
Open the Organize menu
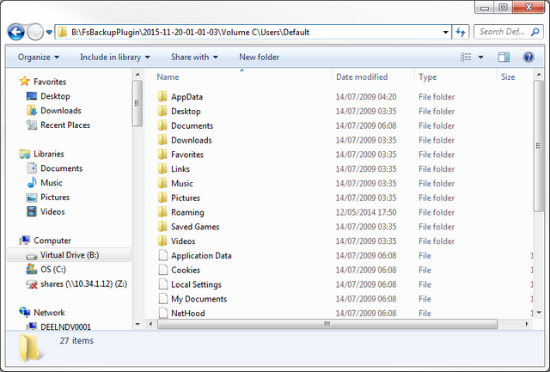click(x=39, y=58)
